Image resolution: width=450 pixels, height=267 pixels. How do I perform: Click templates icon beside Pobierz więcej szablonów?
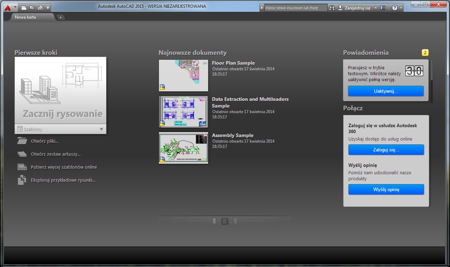pyautogui.click(x=22, y=167)
